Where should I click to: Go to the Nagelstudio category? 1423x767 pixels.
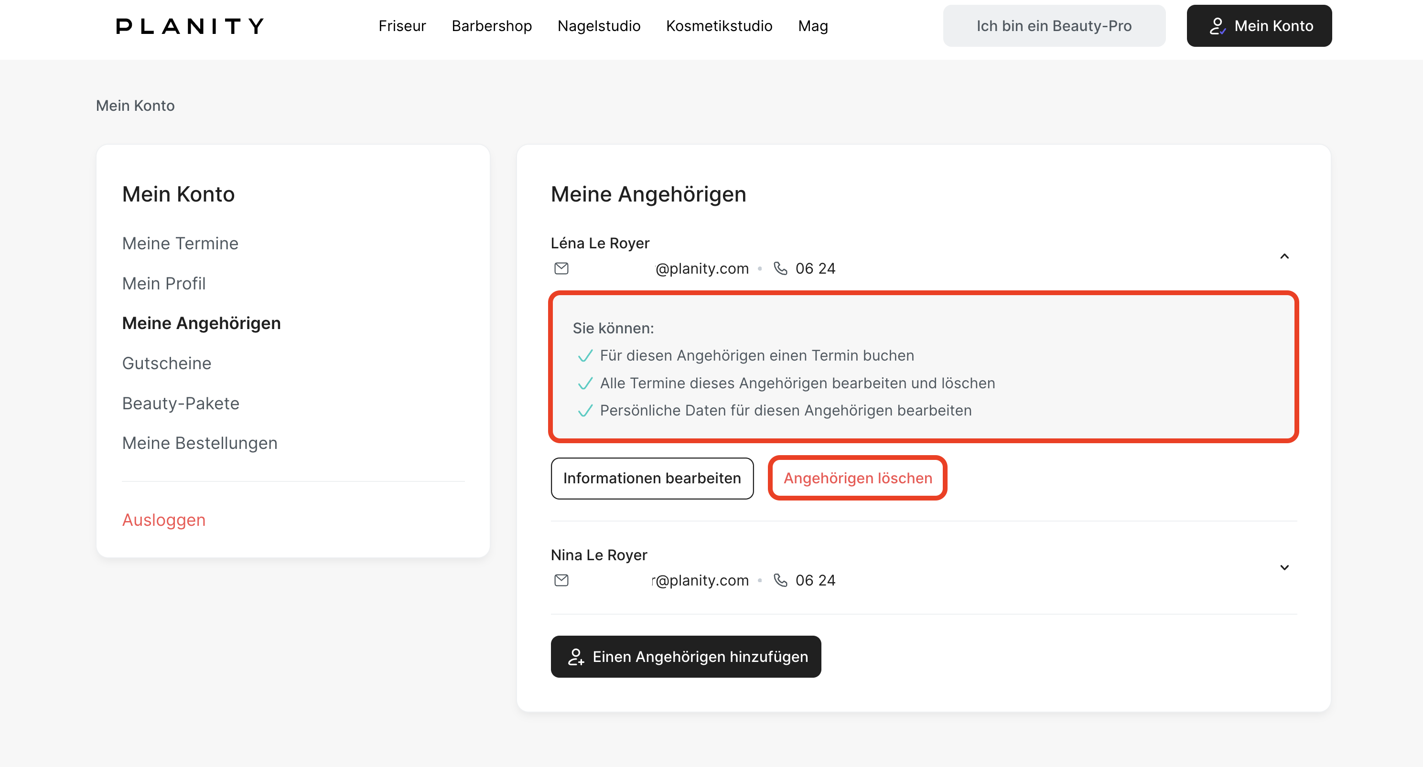tap(599, 26)
